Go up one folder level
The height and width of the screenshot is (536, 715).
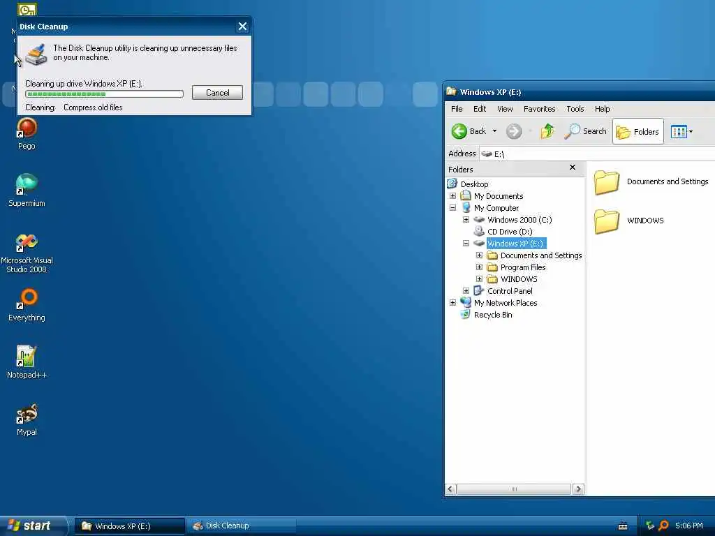point(547,131)
